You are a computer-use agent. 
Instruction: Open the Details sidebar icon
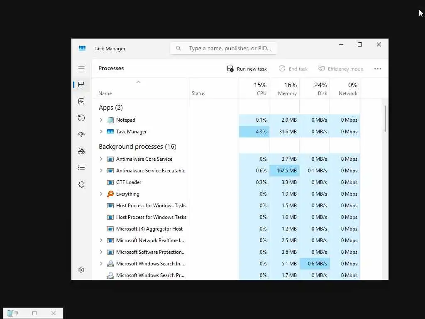point(81,168)
